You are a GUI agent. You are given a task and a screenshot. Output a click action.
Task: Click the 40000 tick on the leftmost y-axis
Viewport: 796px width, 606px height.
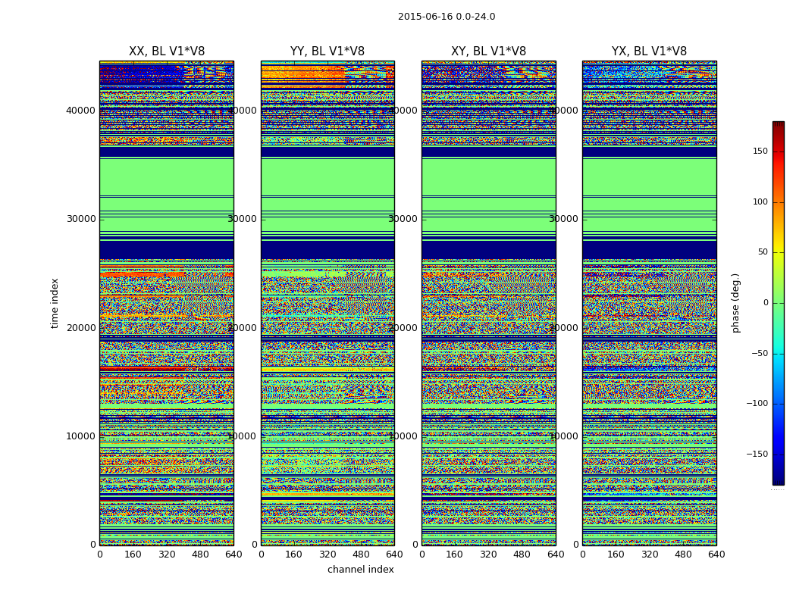pos(80,111)
